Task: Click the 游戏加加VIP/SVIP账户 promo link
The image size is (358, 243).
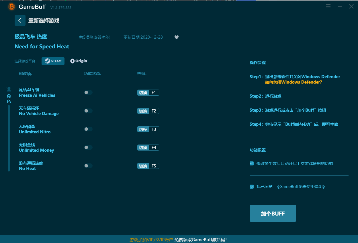Action: (151, 240)
